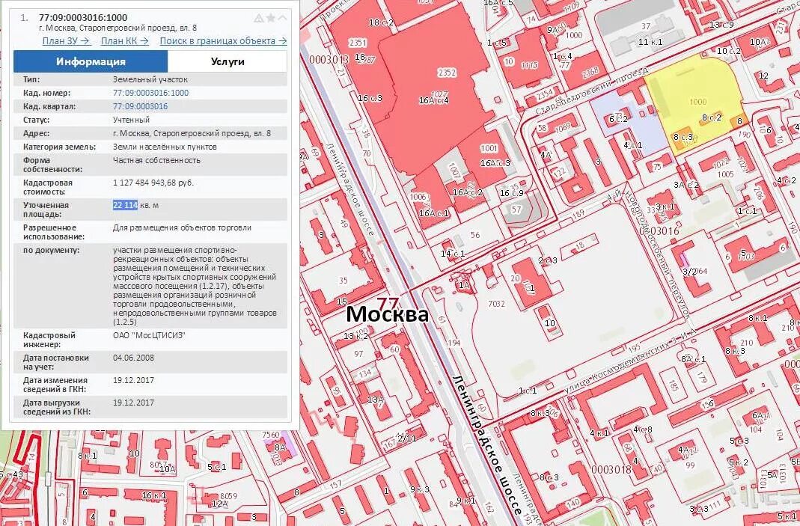Screen dimensions: 800x526
Task: Click the map parcel labeled 2351
Action: tap(358, 43)
